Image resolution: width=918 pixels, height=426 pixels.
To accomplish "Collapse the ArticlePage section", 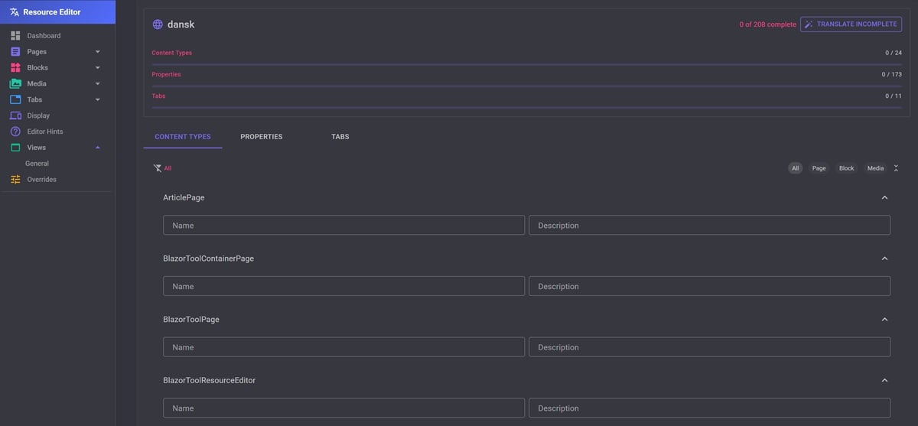I will pos(884,197).
